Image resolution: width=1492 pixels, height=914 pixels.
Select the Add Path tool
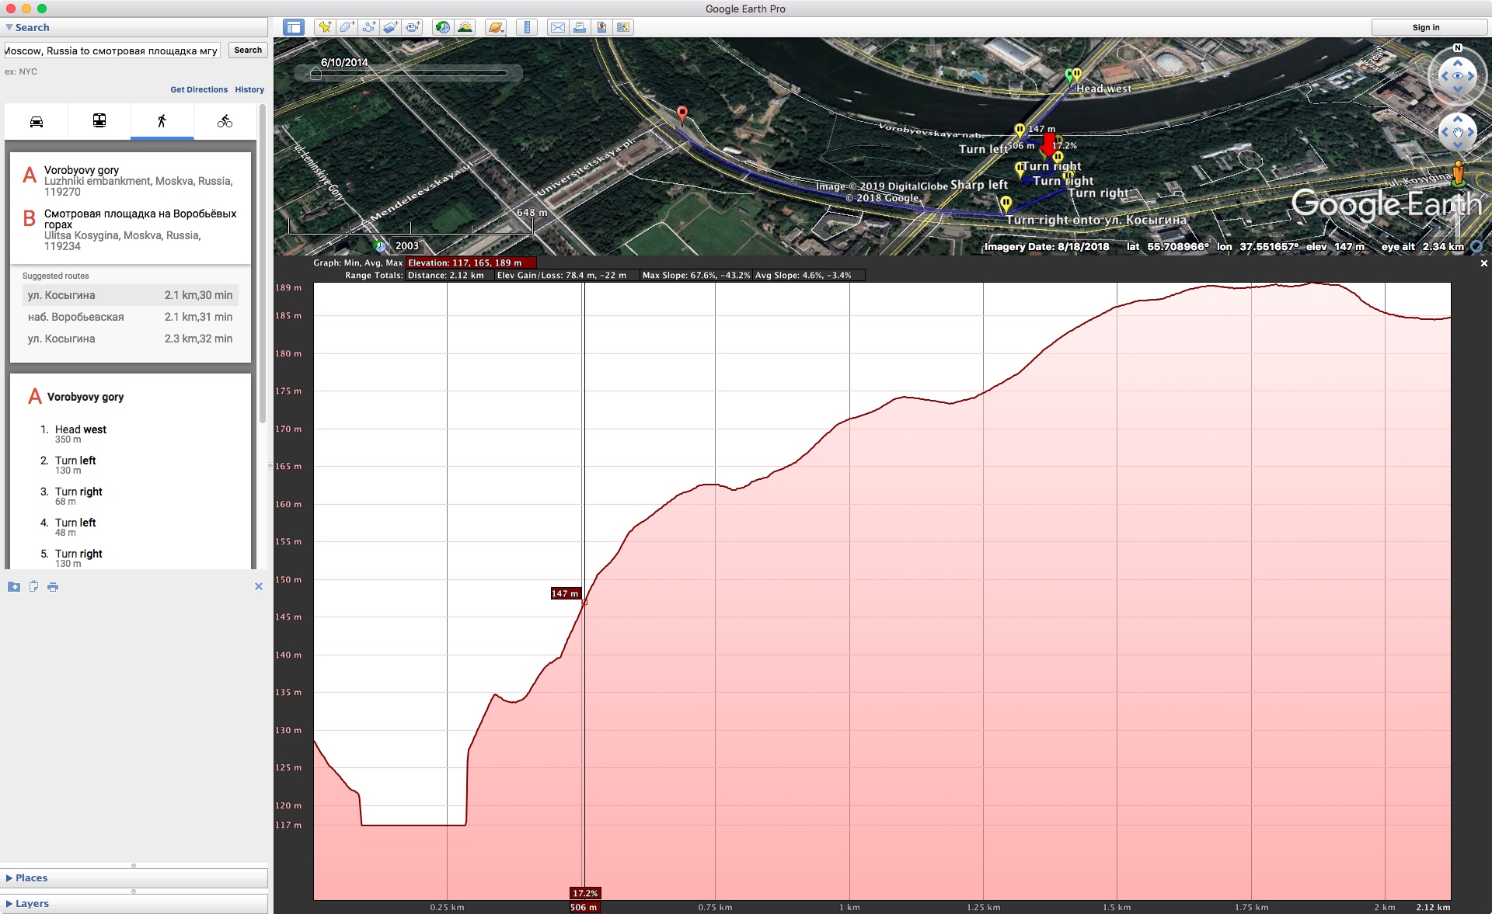(368, 27)
